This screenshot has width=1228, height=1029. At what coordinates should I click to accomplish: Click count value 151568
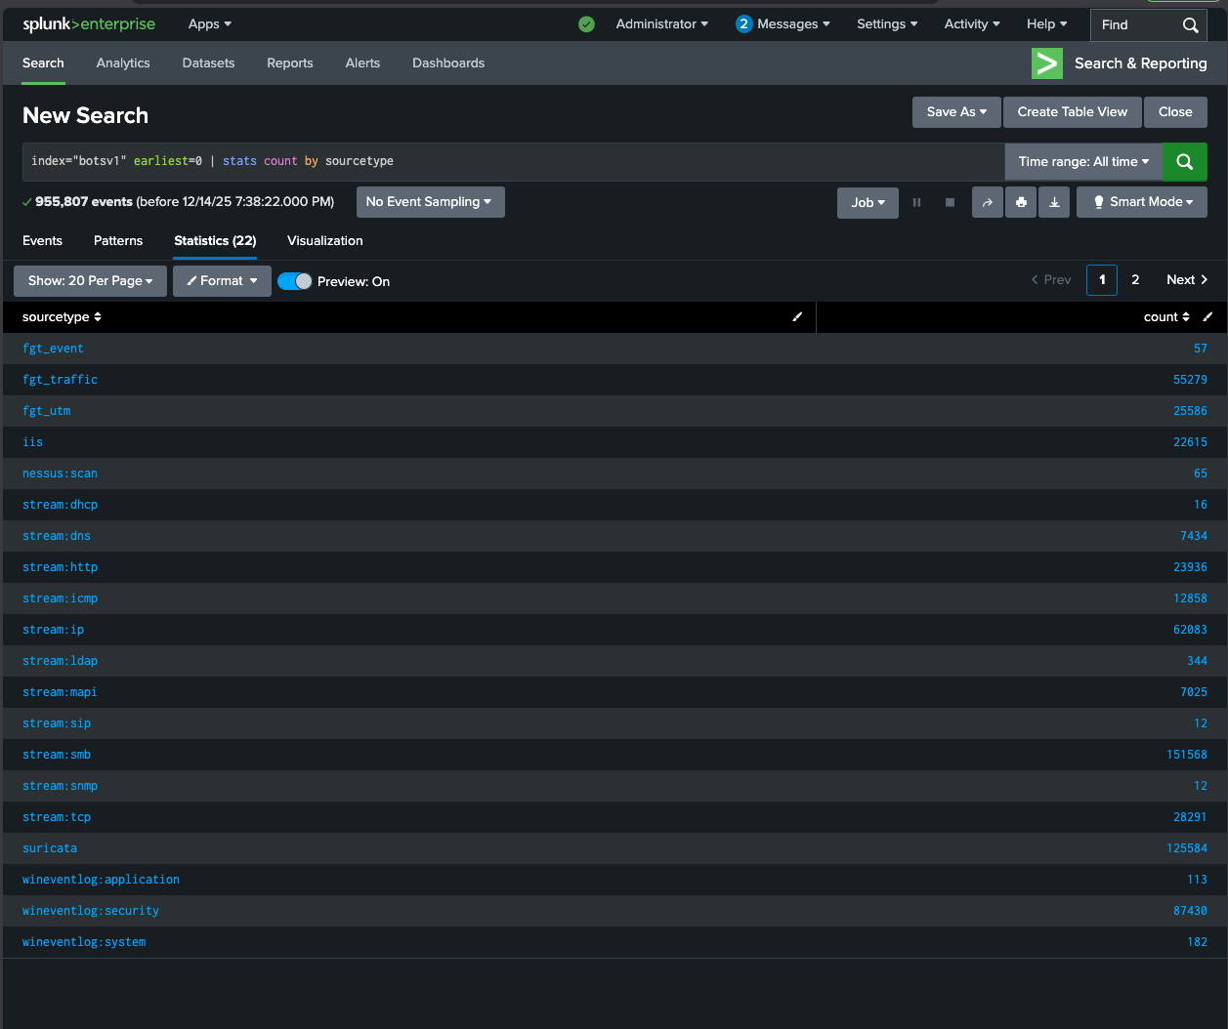(x=1187, y=755)
